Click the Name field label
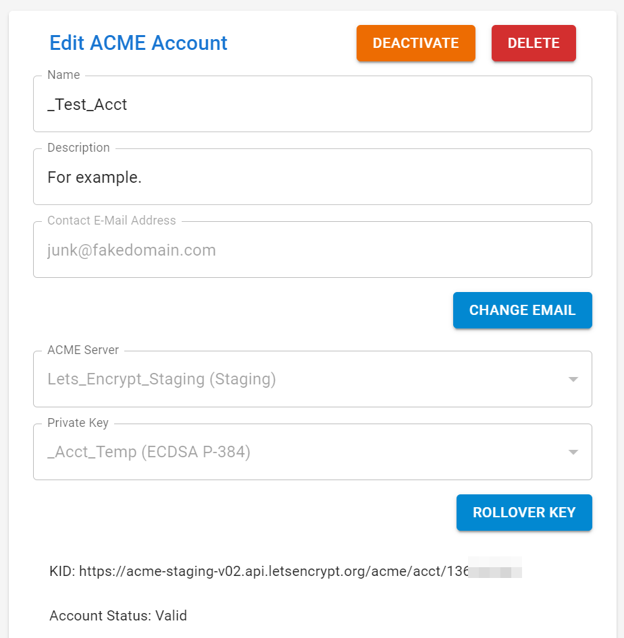Viewport: 624px width, 638px height. click(x=63, y=75)
